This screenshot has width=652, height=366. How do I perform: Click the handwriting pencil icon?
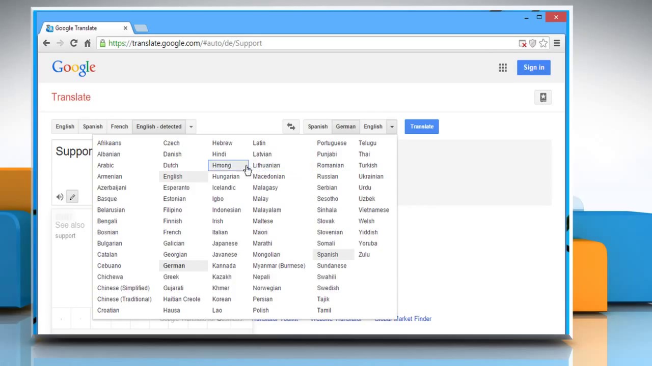[x=72, y=197]
